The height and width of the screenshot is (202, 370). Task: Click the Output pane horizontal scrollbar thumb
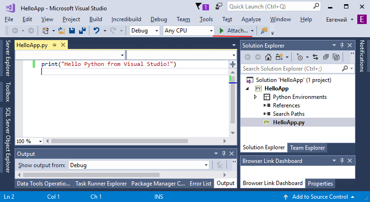point(91,175)
